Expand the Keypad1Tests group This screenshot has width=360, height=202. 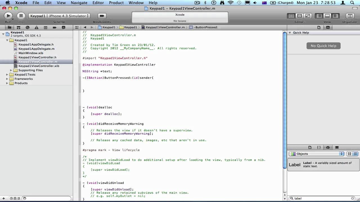point(7,75)
